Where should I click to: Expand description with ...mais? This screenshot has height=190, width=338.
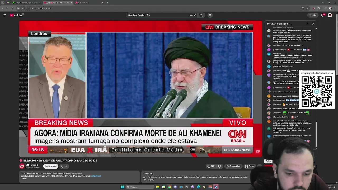coord(24,179)
